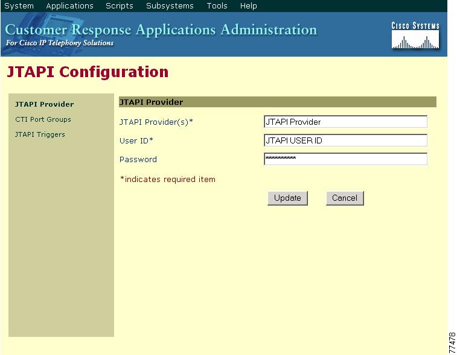Viewport: 457px width, 355px height.
Task: Open the Help menu
Action: (x=248, y=6)
